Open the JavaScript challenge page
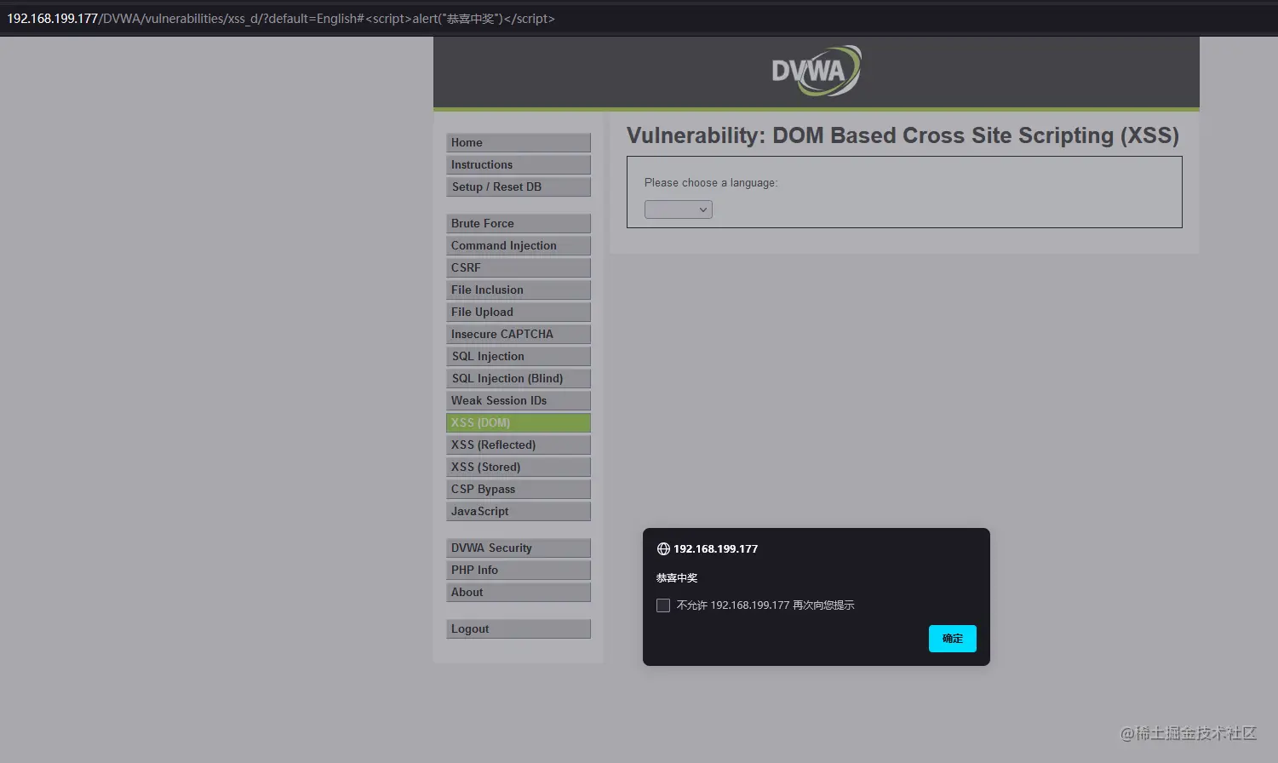1278x763 pixels. click(x=519, y=511)
